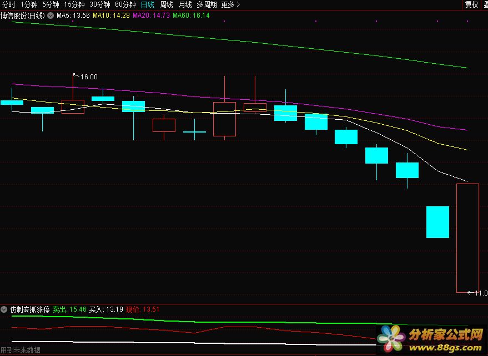
Task: Click the 买入: 13.19 value
Action: [106, 309]
